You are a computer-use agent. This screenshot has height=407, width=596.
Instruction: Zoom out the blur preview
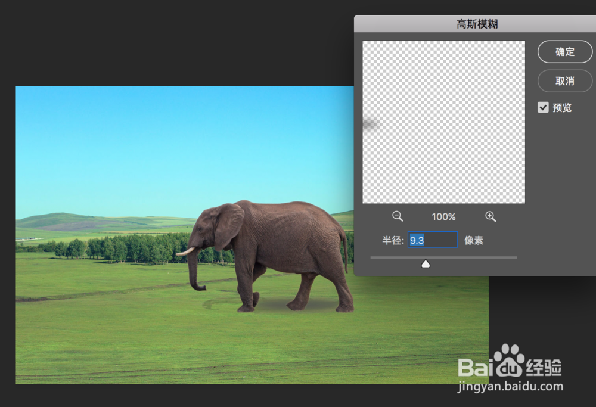coord(398,217)
